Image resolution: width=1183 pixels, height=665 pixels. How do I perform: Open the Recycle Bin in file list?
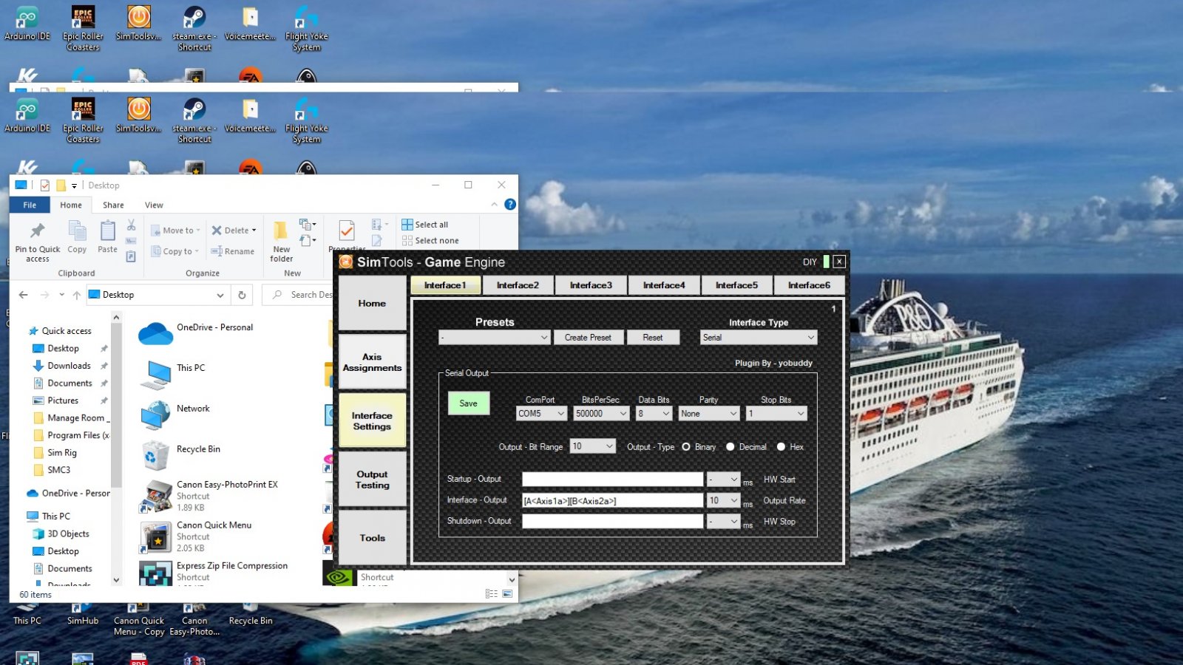(156, 455)
